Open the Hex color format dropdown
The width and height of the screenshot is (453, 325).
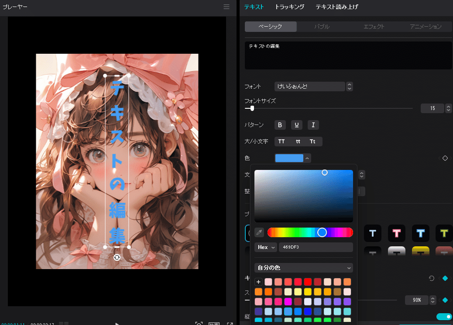pyautogui.click(x=266, y=247)
